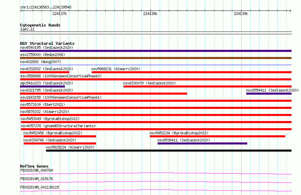Screen dimensions: 301x195
Task: Click the 224137k ruler position label
Action: coord(60,14)
